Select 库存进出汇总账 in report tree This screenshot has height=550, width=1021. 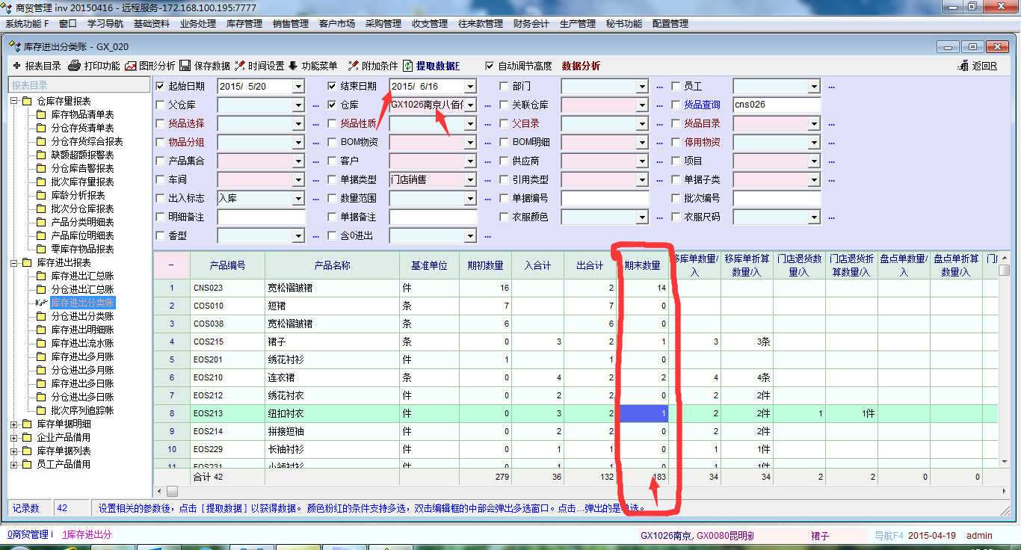82,276
